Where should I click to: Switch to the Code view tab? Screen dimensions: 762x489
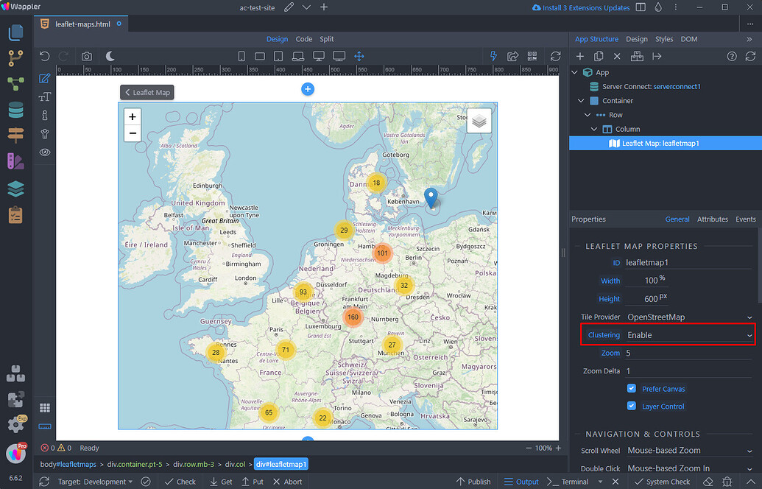click(x=304, y=38)
